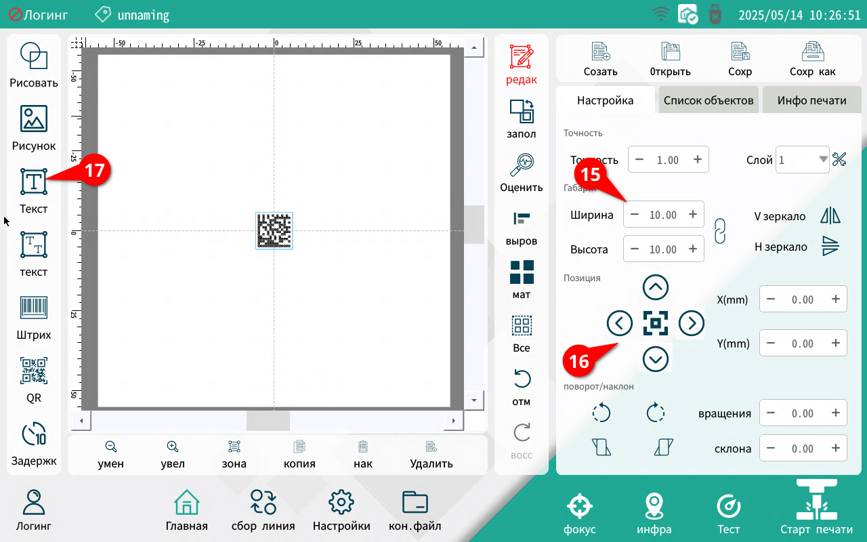Image resolution: width=867 pixels, height=542 pixels.
Task: Rotate object clockwise
Action: 656,413
